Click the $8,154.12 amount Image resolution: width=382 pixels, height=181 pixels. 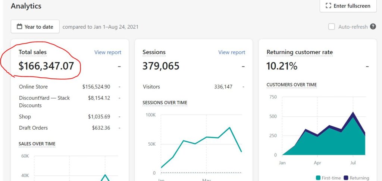99,98
